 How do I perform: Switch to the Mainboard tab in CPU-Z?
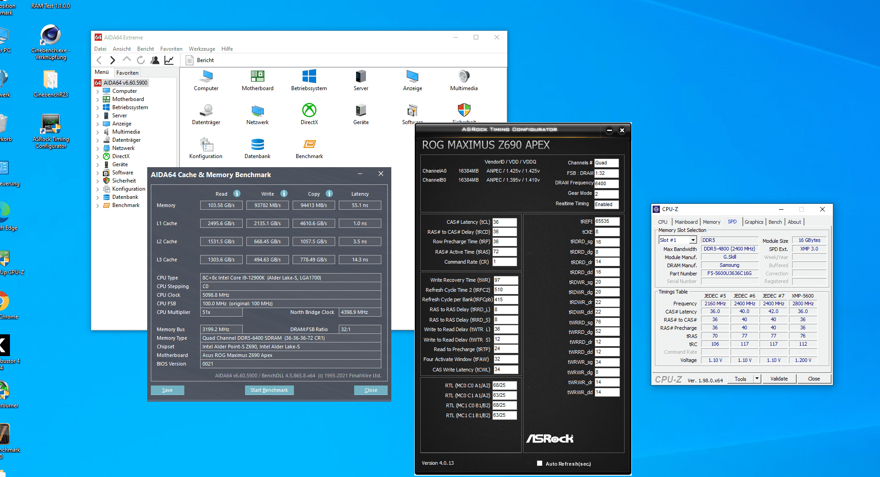pyautogui.click(x=686, y=222)
